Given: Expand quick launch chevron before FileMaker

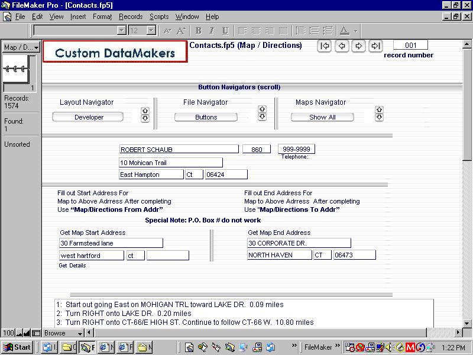Looking at the screenshot, I should (294, 346).
